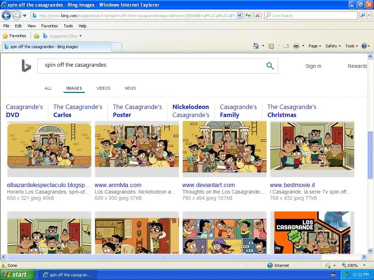Viewport: 374px width, 280px height.
Task: Select Nickelodeon Casagrande's suggestion
Action: pos(191,111)
